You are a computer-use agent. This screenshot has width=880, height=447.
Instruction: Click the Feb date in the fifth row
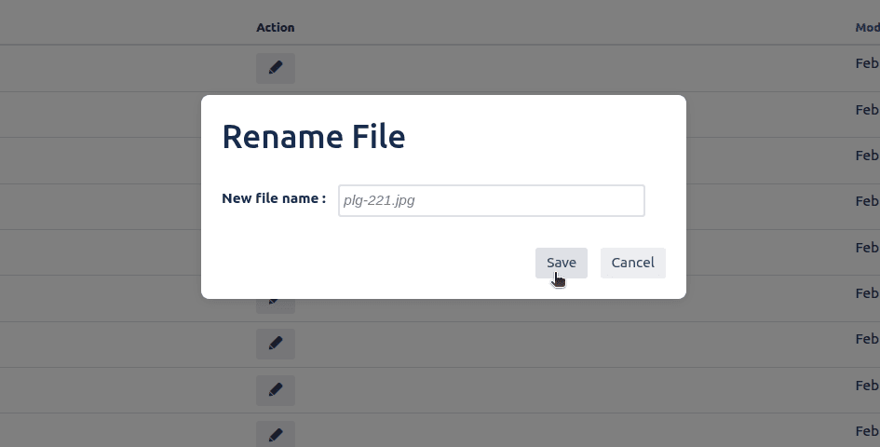point(867,248)
